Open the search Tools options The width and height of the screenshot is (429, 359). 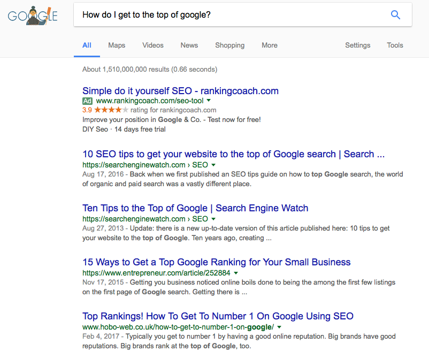pos(395,45)
